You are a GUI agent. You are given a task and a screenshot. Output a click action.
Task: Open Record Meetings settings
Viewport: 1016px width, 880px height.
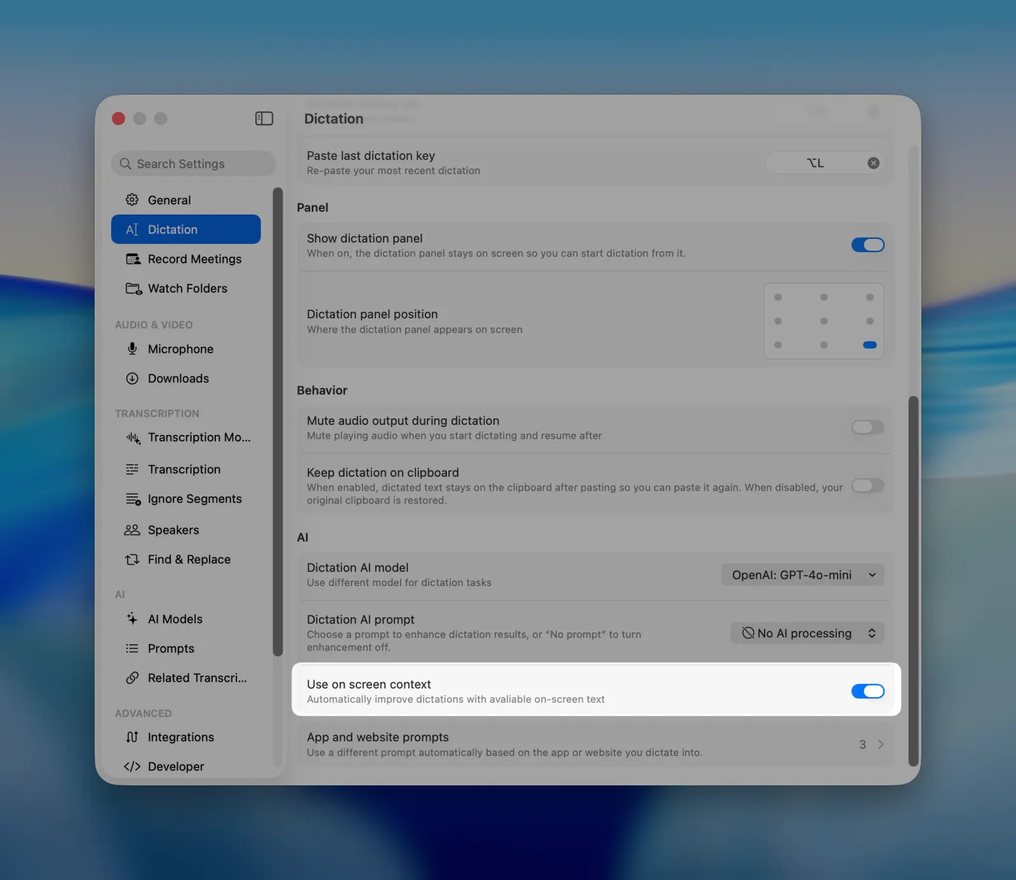pyautogui.click(x=186, y=259)
